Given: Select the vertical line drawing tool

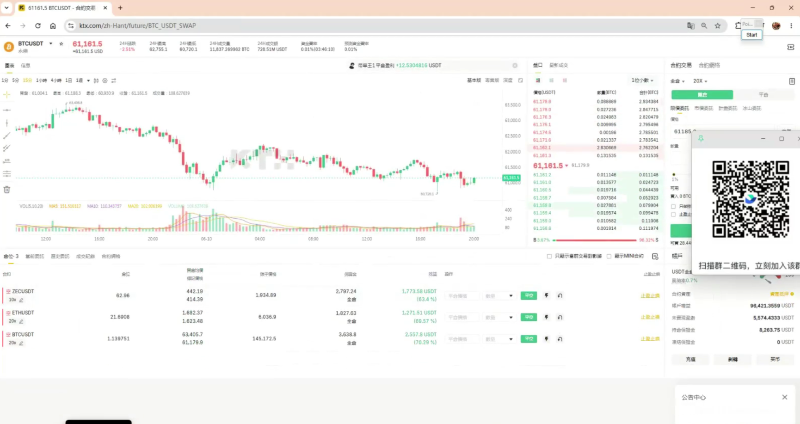Looking at the screenshot, I should coord(6,123).
